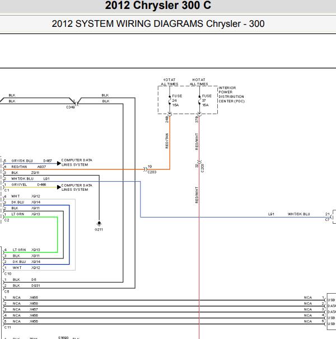This screenshot has width=336, height=339.
Task: Select the WHT X912 row in connector C2
Action: 26,196
